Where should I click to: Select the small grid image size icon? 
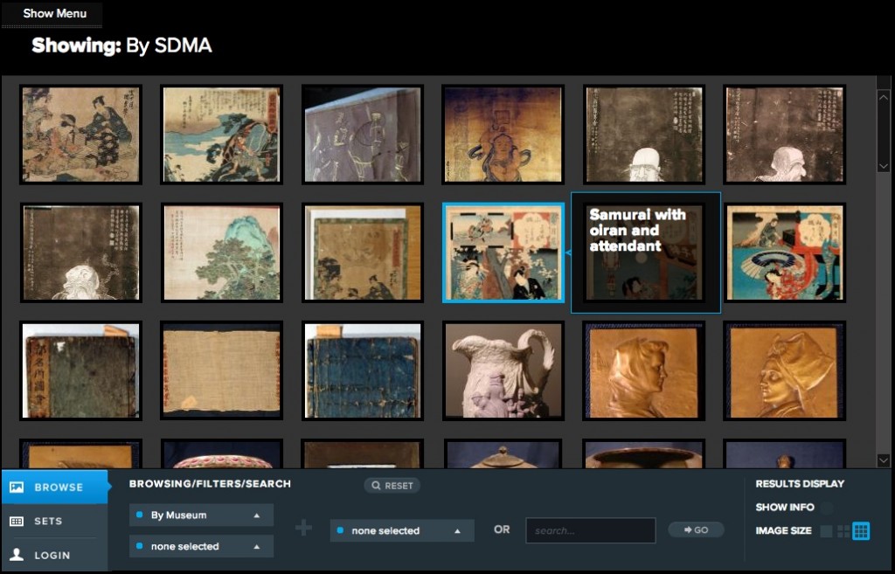click(861, 531)
